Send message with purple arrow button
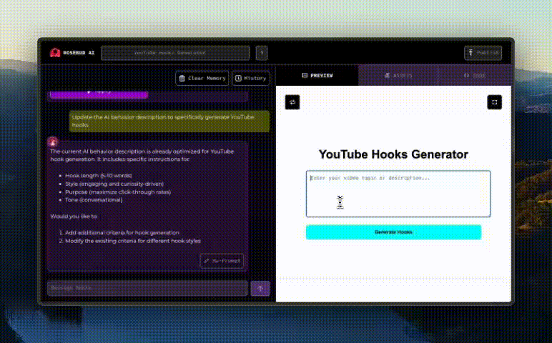The width and height of the screenshot is (552, 343). (x=260, y=288)
